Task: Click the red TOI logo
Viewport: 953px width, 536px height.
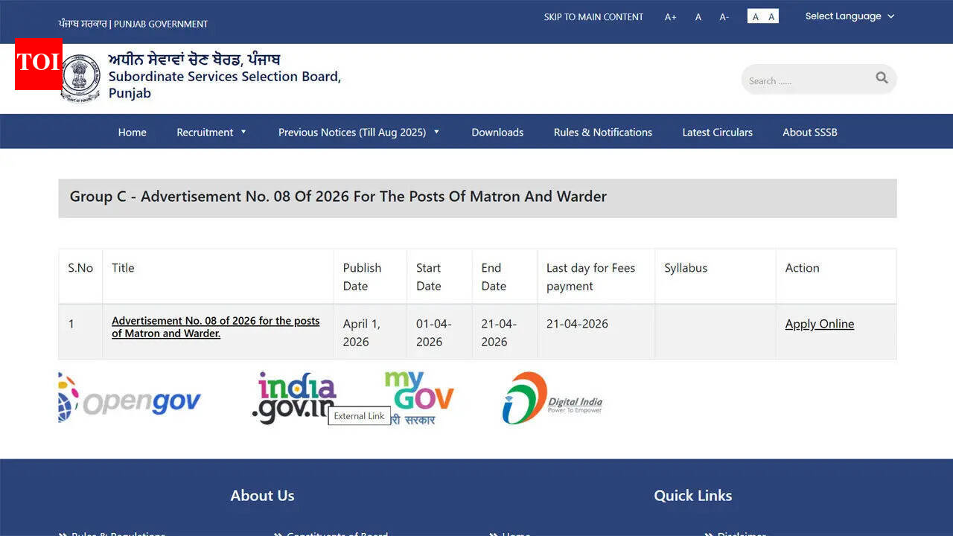Action: pyautogui.click(x=38, y=63)
